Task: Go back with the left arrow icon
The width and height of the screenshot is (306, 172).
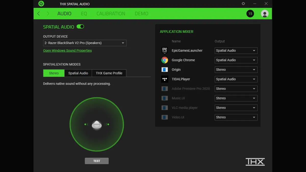Action: pos(39,14)
